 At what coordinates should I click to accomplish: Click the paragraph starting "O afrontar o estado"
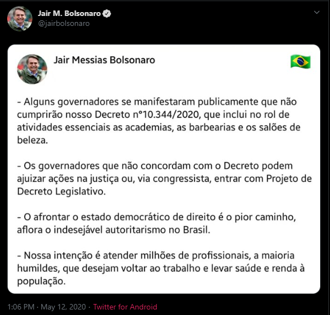(156, 224)
